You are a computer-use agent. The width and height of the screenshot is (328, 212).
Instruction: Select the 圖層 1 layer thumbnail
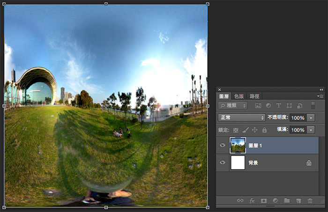(238, 145)
